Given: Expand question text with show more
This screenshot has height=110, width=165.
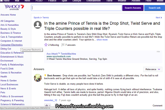Looking at the screenshot, I should pos(102,40).
